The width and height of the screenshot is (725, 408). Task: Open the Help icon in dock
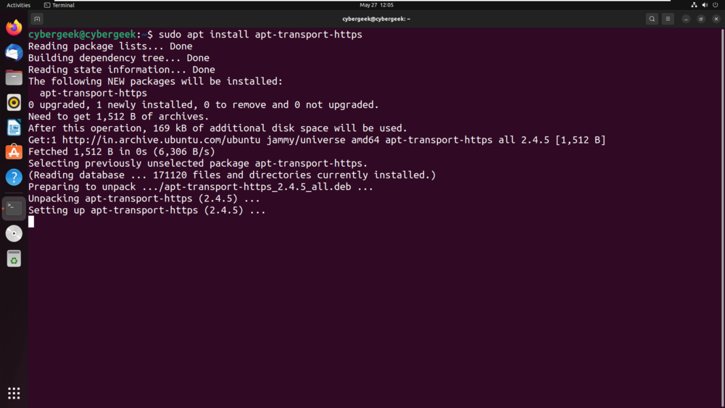[14, 176]
